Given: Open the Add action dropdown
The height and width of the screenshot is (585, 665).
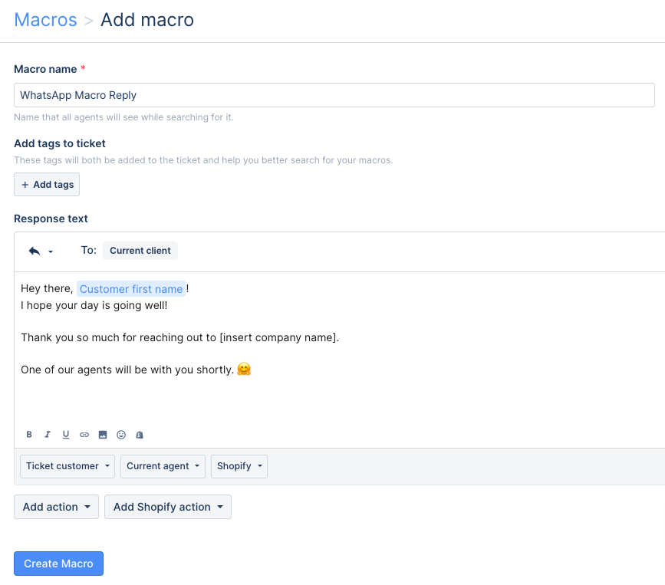Looking at the screenshot, I should point(57,507).
